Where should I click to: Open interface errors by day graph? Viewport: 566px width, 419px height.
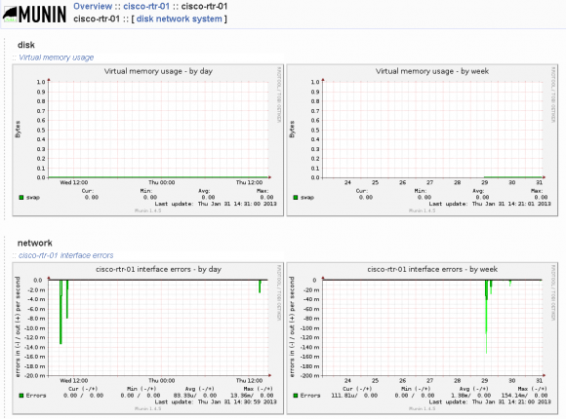point(148,338)
